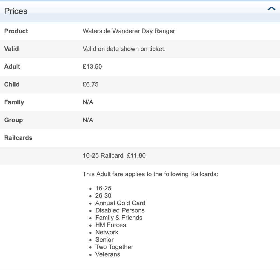Select the Disabled Persons list item
Image resolution: width=280 pixels, height=270 pixels.
click(x=120, y=210)
